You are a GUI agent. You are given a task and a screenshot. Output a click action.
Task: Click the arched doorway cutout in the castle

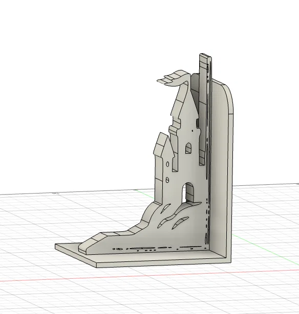click(188, 193)
